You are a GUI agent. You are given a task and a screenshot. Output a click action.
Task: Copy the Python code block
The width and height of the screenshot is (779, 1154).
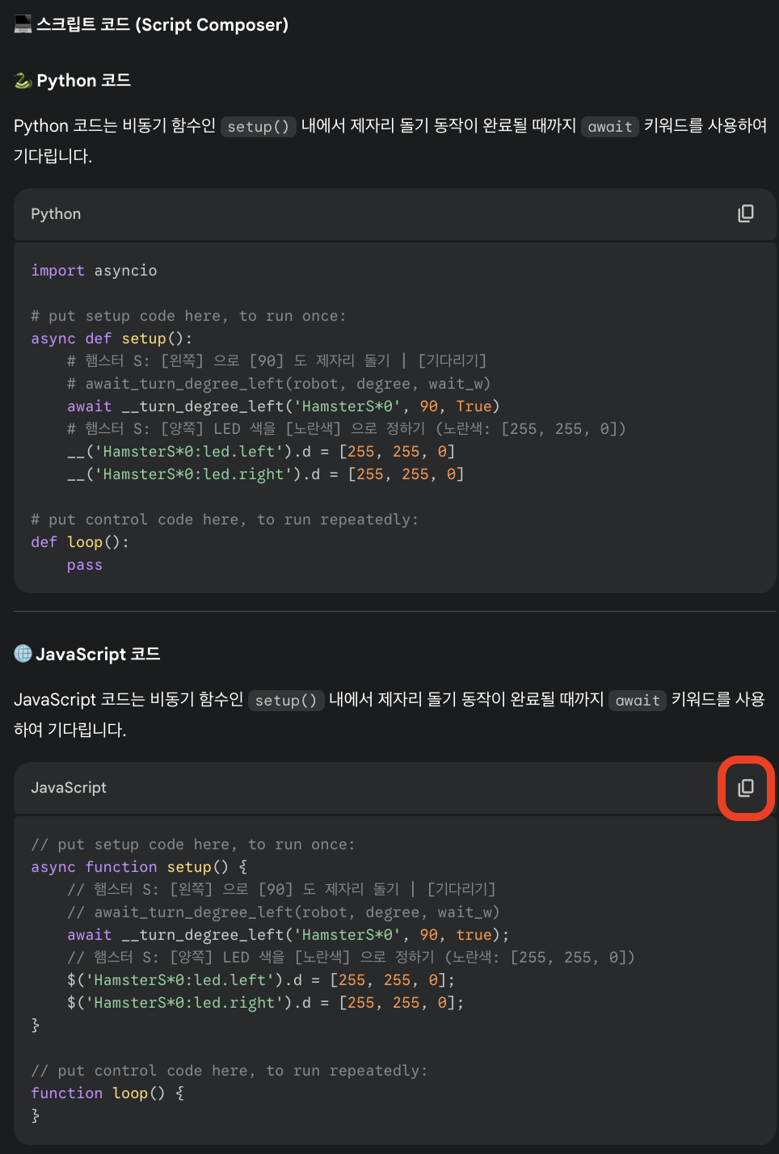(x=745, y=213)
